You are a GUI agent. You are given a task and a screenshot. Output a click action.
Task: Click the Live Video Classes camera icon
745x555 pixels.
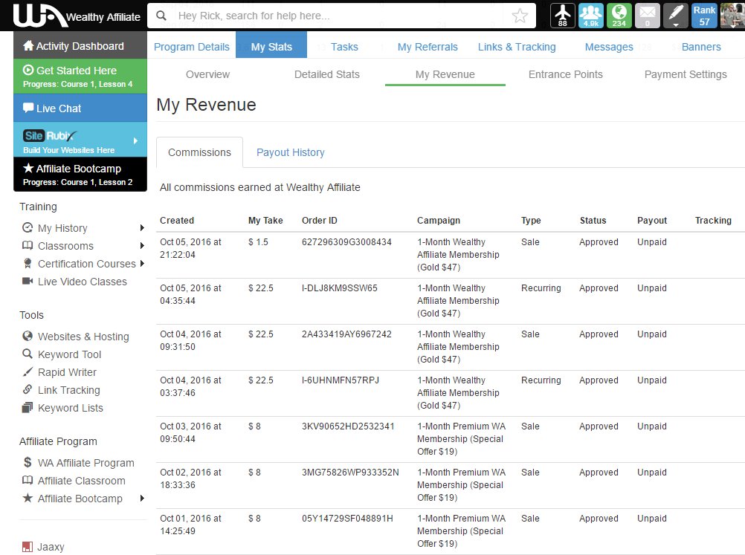[x=28, y=281]
